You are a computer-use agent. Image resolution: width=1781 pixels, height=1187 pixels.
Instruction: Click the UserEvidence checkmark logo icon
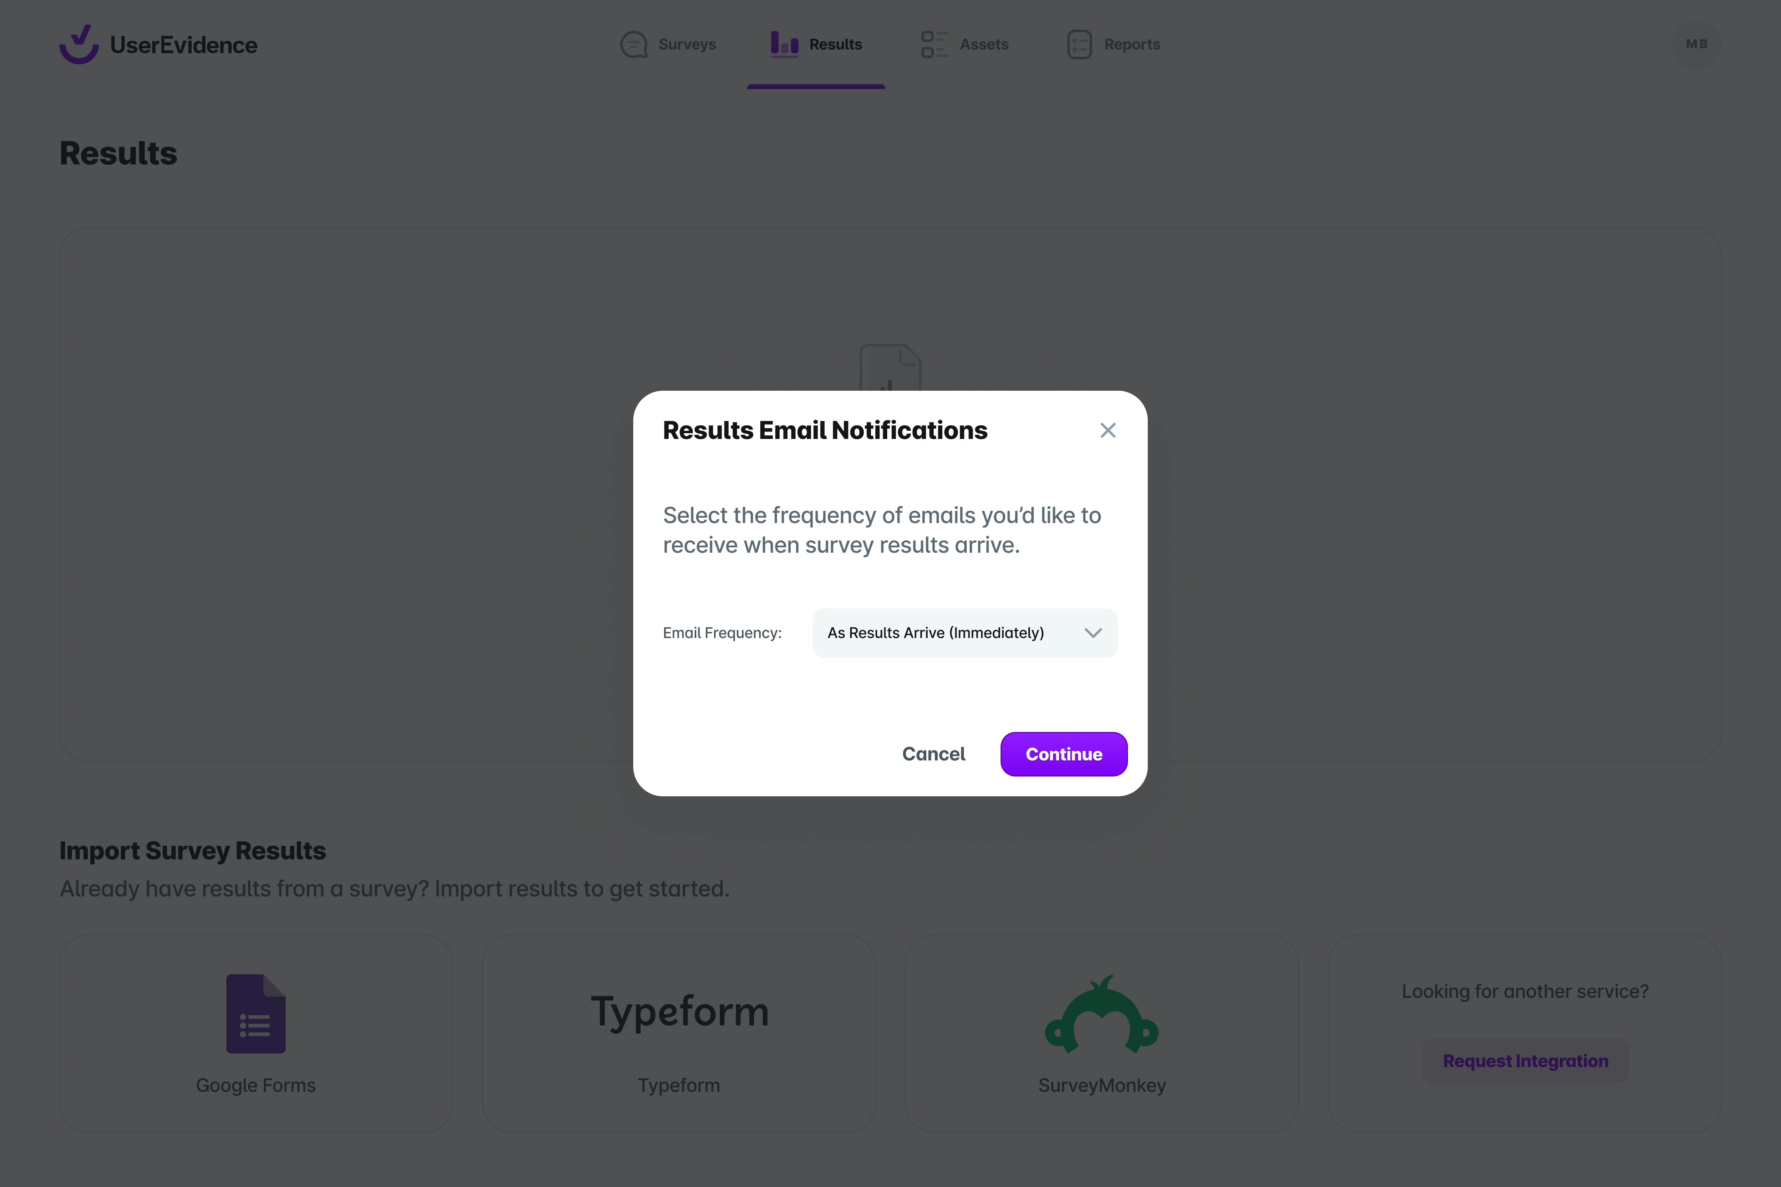[x=79, y=45]
